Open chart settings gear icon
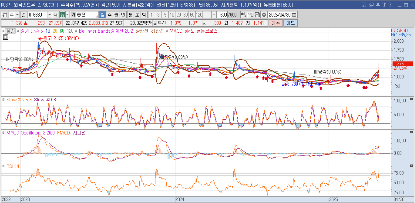The image size is (415, 203). (x=264, y=15)
